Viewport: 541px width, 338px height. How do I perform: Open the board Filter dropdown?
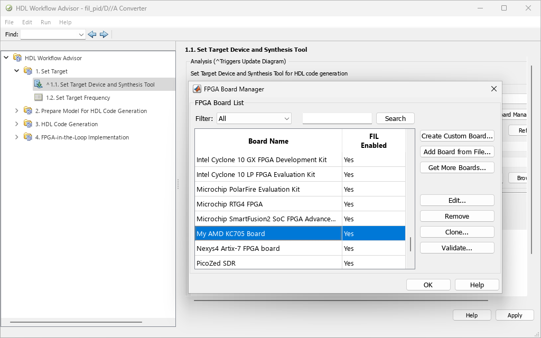254,118
